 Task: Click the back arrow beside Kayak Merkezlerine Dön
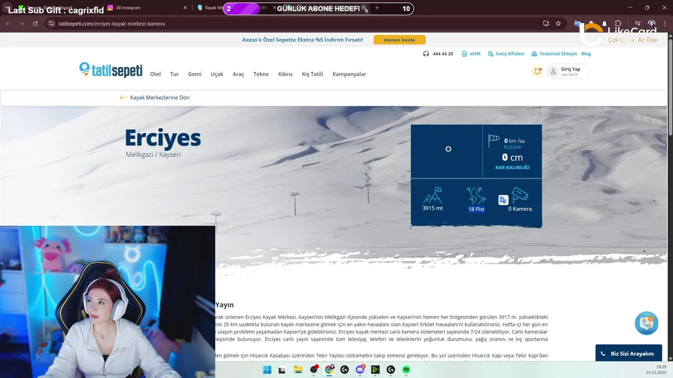[123, 98]
